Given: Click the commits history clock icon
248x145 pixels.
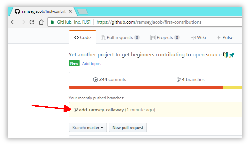Looking at the screenshot, I should click(96, 80).
